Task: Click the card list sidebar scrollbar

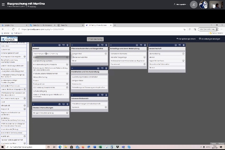Action: [x=28, y=84]
